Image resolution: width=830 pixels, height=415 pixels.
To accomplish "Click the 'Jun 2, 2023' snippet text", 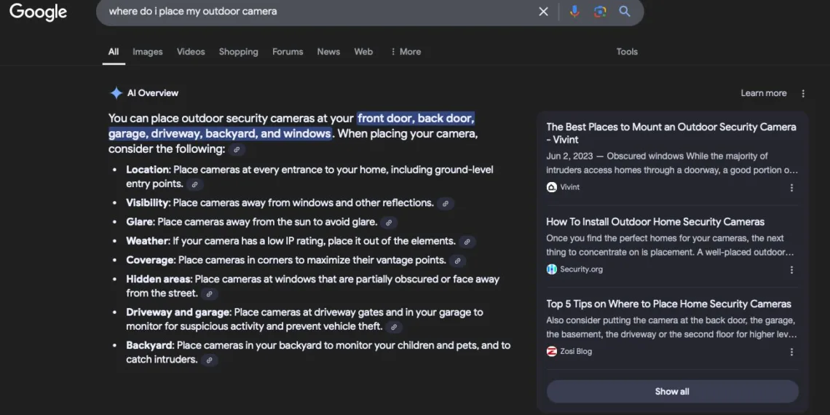I will pyautogui.click(x=569, y=156).
